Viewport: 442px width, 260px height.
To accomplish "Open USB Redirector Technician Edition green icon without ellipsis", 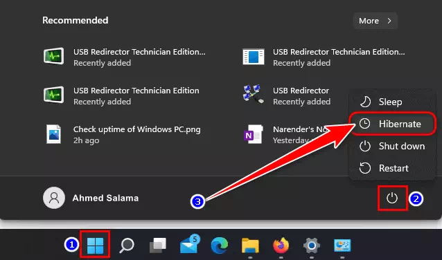I will [x=53, y=95].
